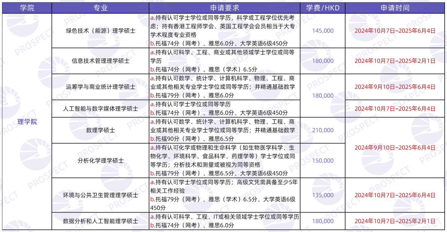Viewport: 447px width, 232px height.
Task: Click the 180,000 fee for 数据分析和人工智能理学硕士
Action: [323, 221]
